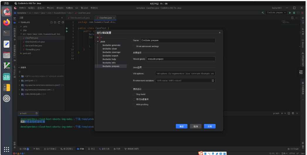Delete bash terminal with trash icon on tab
The height and width of the screenshot is (155, 307).
click(x=37, y=113)
